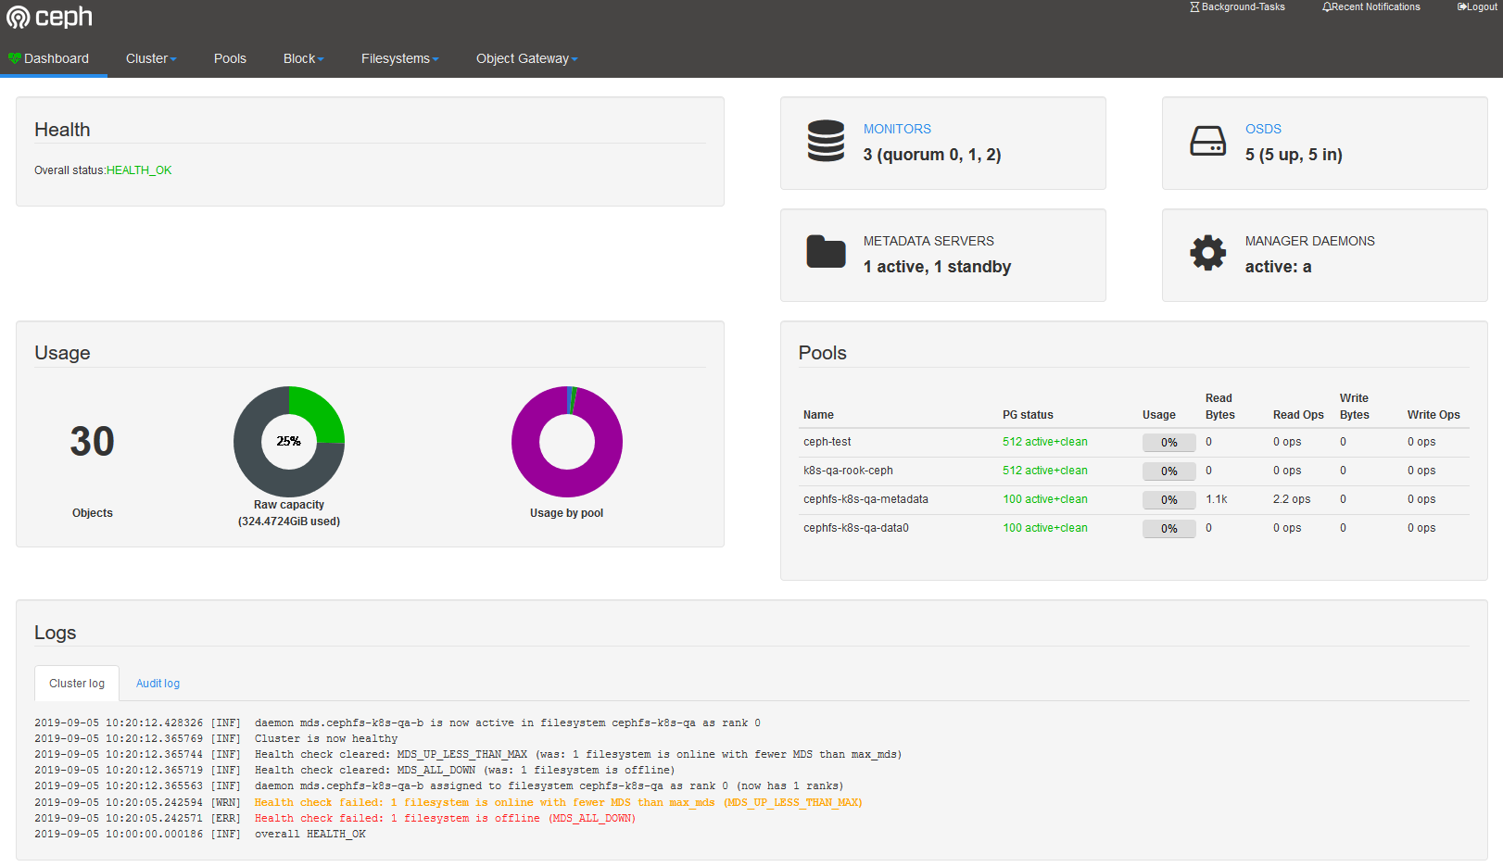The height and width of the screenshot is (867, 1503).
Task: Expand the Filesystems dropdown menu
Action: click(399, 58)
